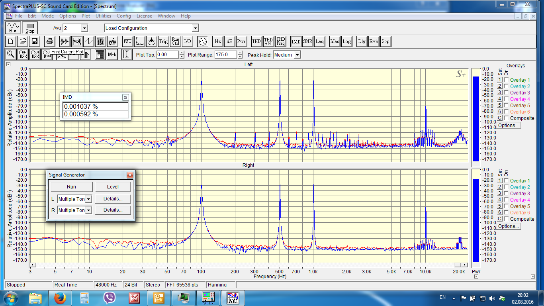Enable Overlay 3 checkbox in Right plot

pyautogui.click(x=506, y=194)
